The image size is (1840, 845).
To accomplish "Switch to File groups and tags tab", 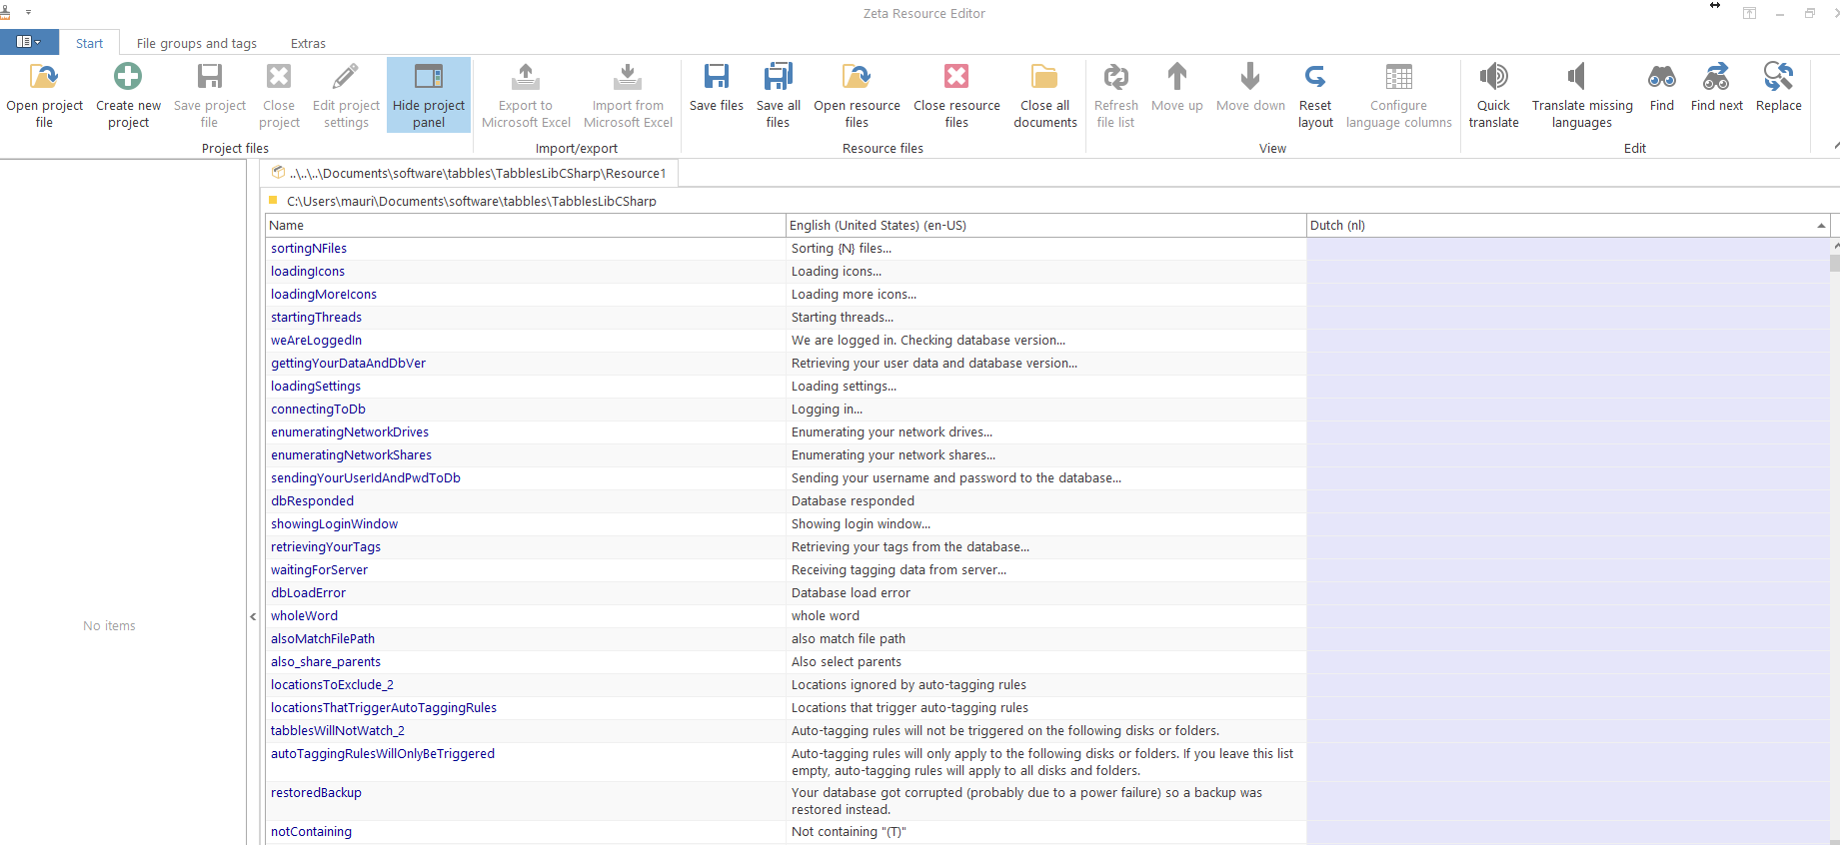I will click(x=196, y=43).
